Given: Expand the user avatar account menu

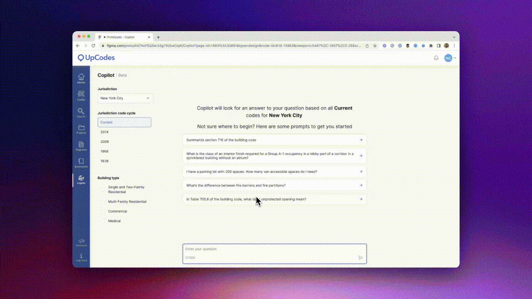Looking at the screenshot, I should [450, 58].
